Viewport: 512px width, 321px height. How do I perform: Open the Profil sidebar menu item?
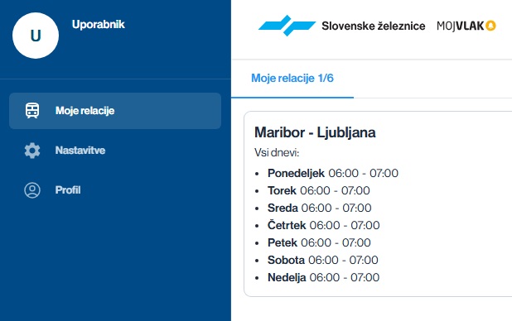click(115, 190)
